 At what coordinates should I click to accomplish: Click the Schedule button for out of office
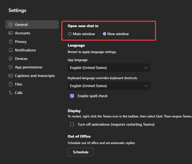[80, 152]
